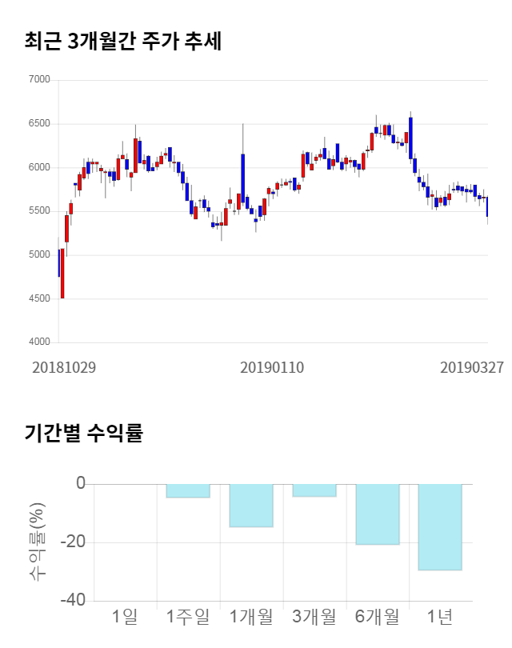Image resolution: width=512 pixels, height=648 pixels.
Task: Click the 1주일 x-axis label
Action: pyautogui.click(x=188, y=617)
